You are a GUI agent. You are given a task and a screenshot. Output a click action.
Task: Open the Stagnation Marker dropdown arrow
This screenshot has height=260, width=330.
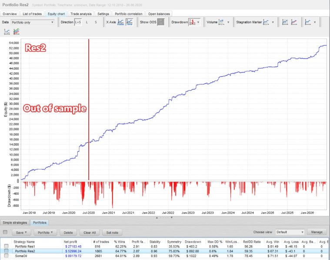(273, 22)
